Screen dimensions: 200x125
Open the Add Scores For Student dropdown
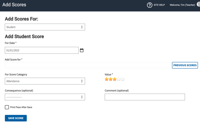click(45, 27)
